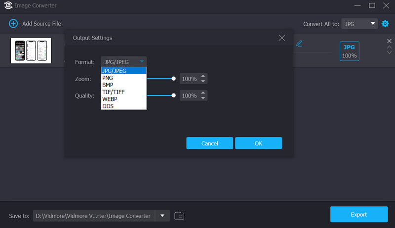Image resolution: width=395 pixels, height=228 pixels.
Task: Click the JPG 100% format badge
Action: click(349, 51)
